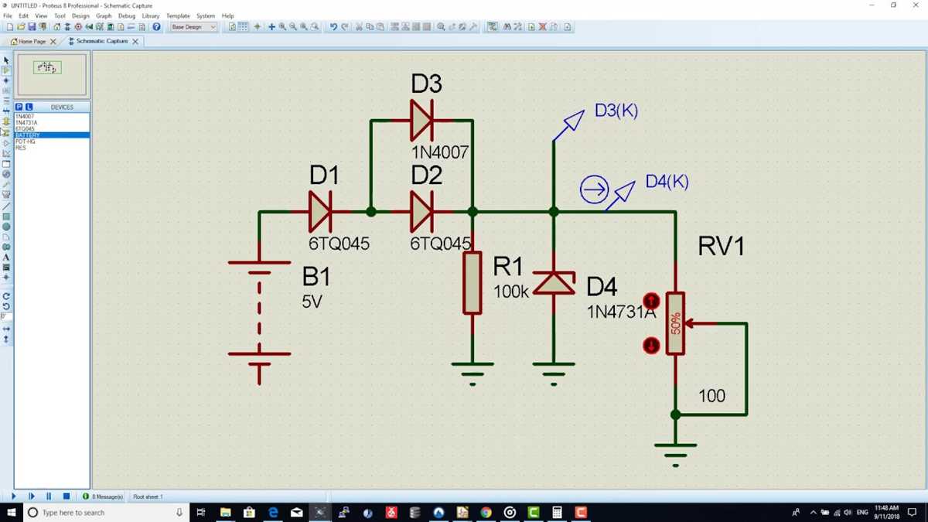Close the Schematic Capture tab
The height and width of the screenshot is (522, 928).
135,42
